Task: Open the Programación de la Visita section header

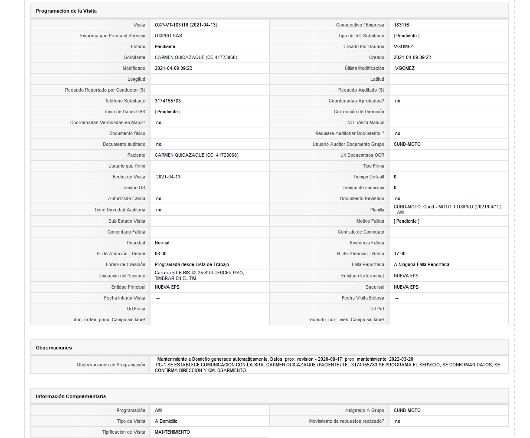Action: tap(269, 11)
